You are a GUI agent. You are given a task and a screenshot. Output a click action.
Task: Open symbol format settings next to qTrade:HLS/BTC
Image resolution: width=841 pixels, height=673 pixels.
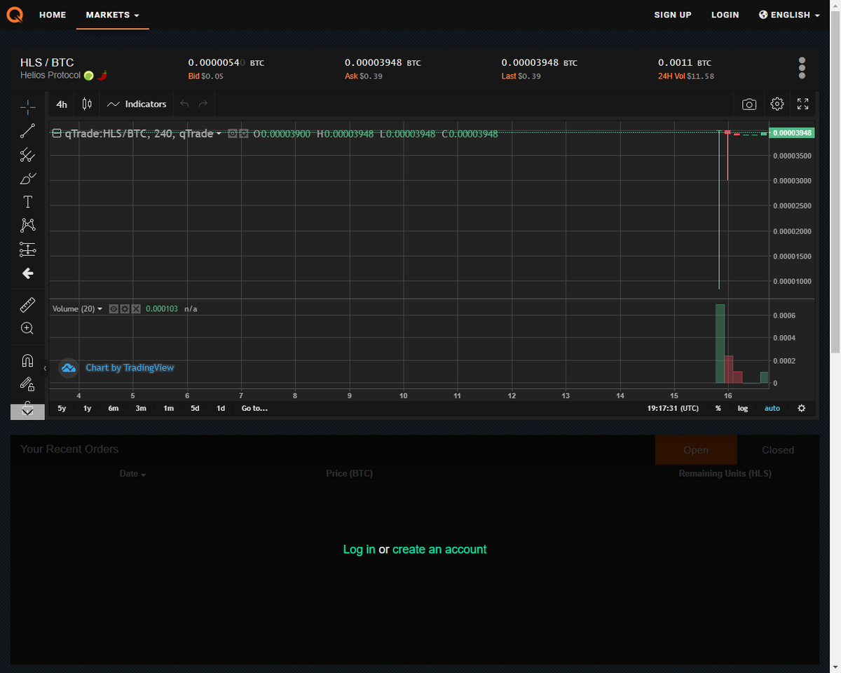point(244,133)
